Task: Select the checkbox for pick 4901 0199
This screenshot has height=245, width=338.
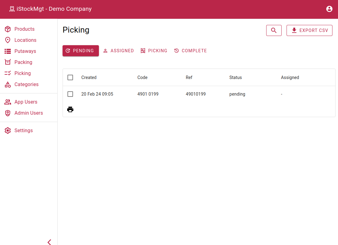Action: (x=70, y=94)
